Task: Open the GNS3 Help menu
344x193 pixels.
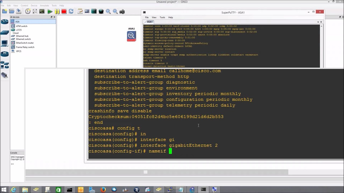Action: 62,5
